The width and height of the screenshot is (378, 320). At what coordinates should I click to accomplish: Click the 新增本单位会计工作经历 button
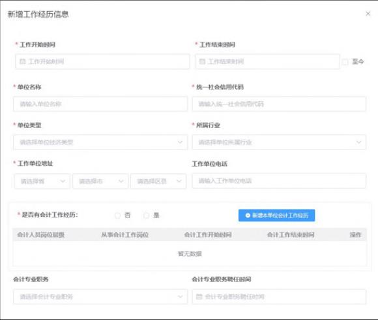(276, 216)
